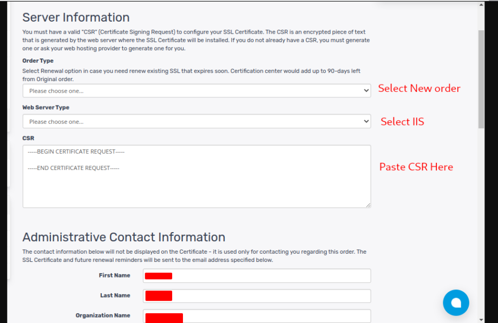This screenshot has height=323, width=498.
Task: Click the 'Paste CSR Here' annotation
Action: [x=416, y=167]
